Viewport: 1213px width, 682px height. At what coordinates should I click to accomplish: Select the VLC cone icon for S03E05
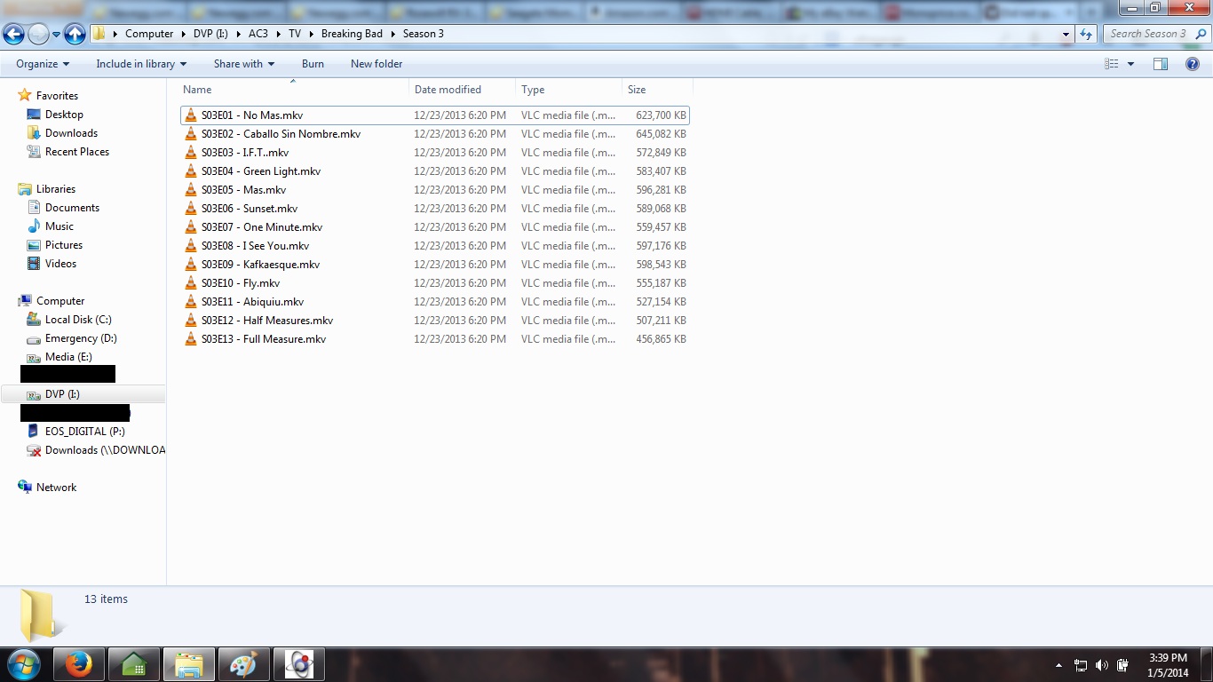191,190
